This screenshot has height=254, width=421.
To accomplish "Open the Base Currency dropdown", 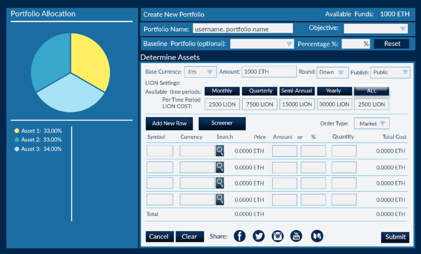I will point(200,72).
